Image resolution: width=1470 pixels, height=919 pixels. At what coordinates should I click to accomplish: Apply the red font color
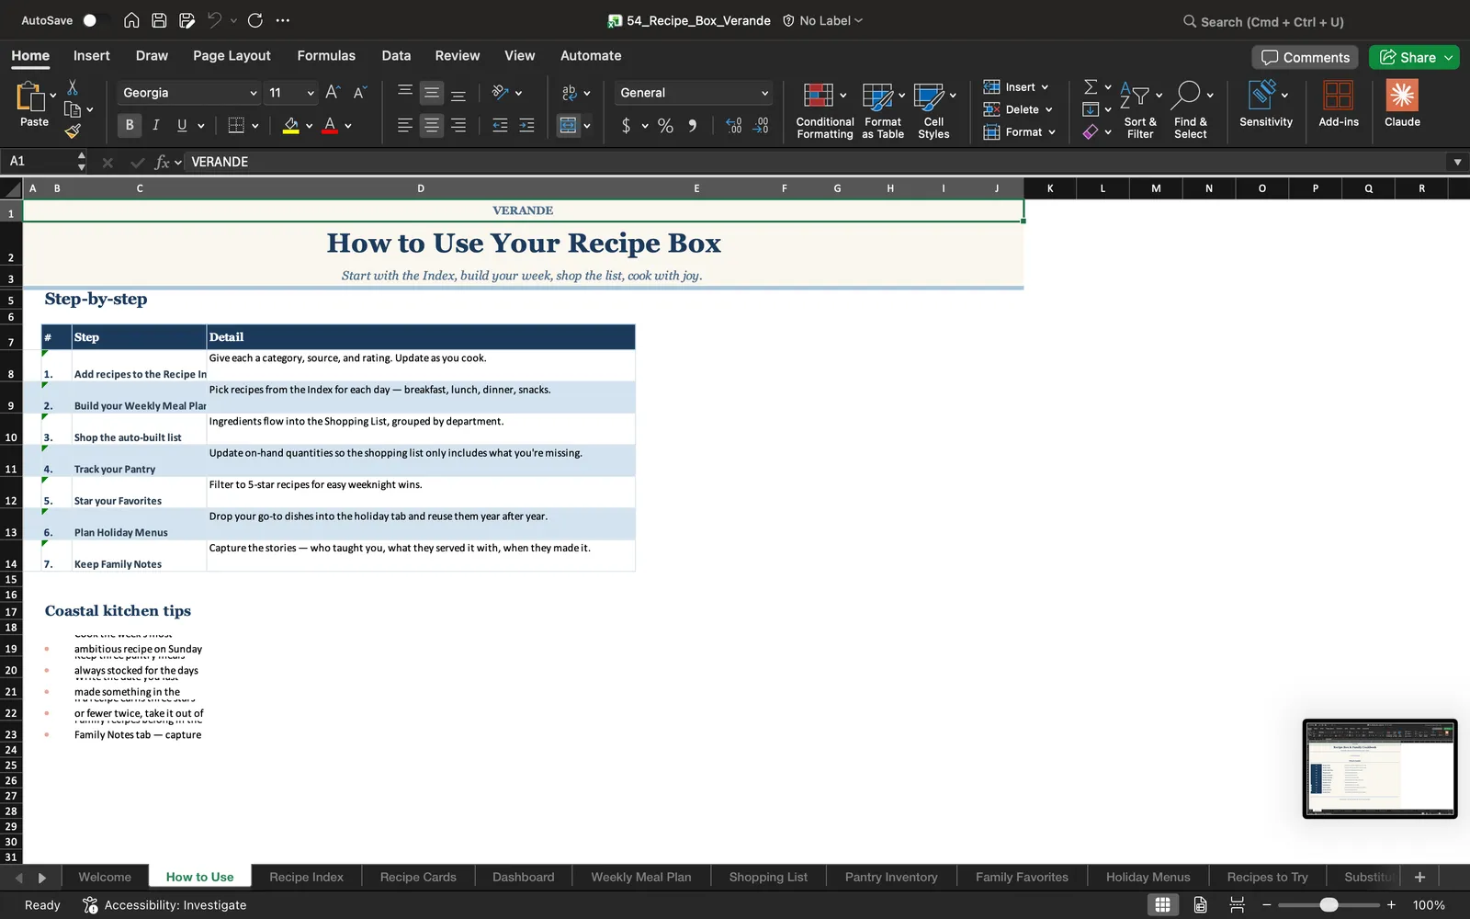[330, 125]
